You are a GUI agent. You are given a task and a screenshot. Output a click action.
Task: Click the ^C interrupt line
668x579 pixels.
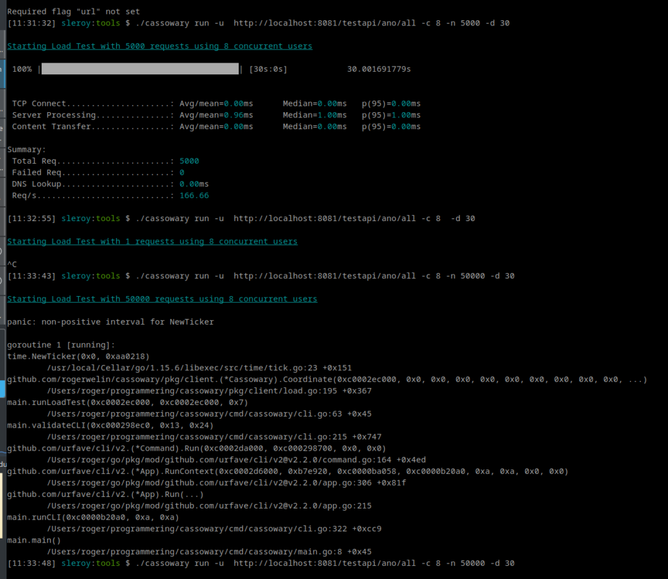click(12, 264)
